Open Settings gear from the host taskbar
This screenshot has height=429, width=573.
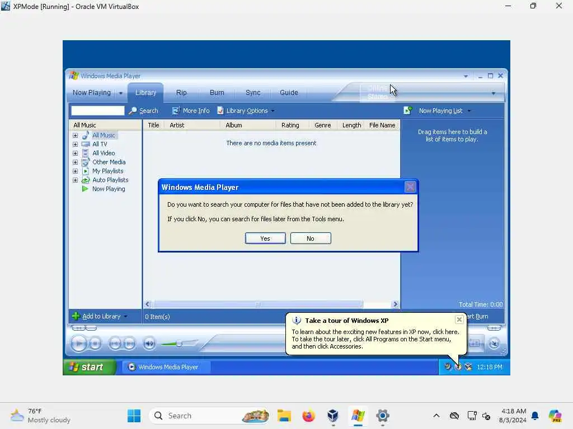pyautogui.click(x=383, y=416)
